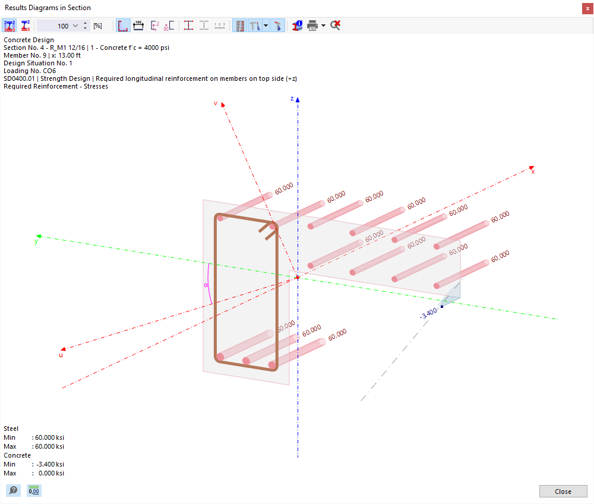Click the Concrete Min -3.400 ksi value
594x504 pixels.
pyautogui.click(x=50, y=464)
